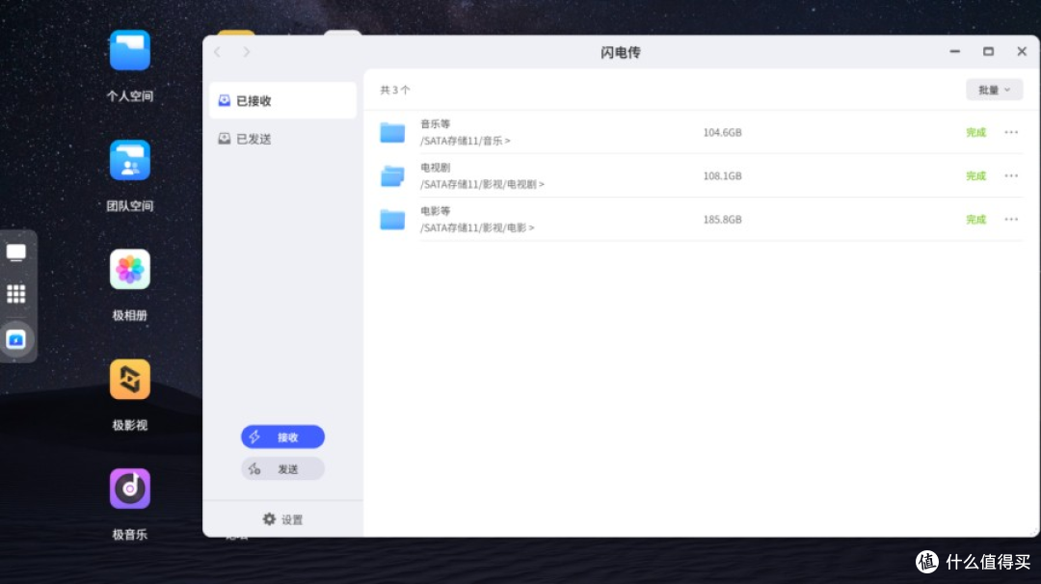Click the settings gear icon

coord(269,519)
